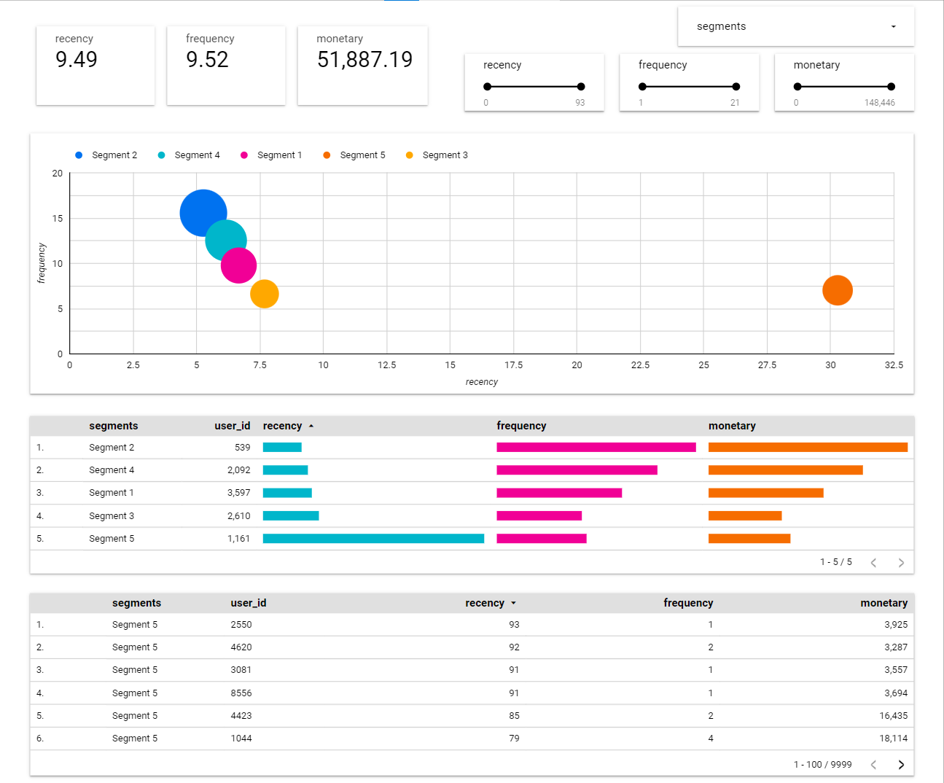Image resolution: width=944 pixels, height=783 pixels.
Task: Select the frequency scorecard showing 9.52
Action: click(226, 66)
